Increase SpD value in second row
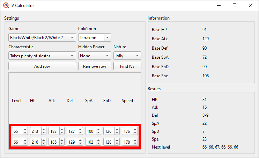Image resolution: width=259 pixels, height=158 pixels. [117, 140]
